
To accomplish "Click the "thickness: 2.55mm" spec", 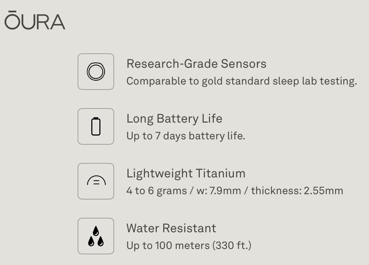I will (297, 191).
